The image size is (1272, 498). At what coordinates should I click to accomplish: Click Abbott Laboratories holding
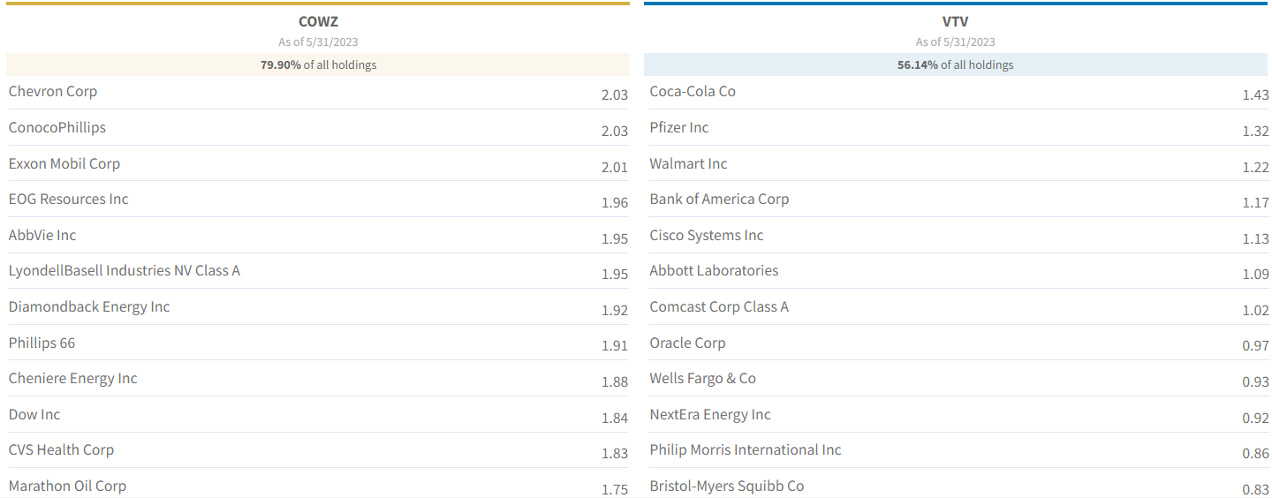[x=715, y=271]
